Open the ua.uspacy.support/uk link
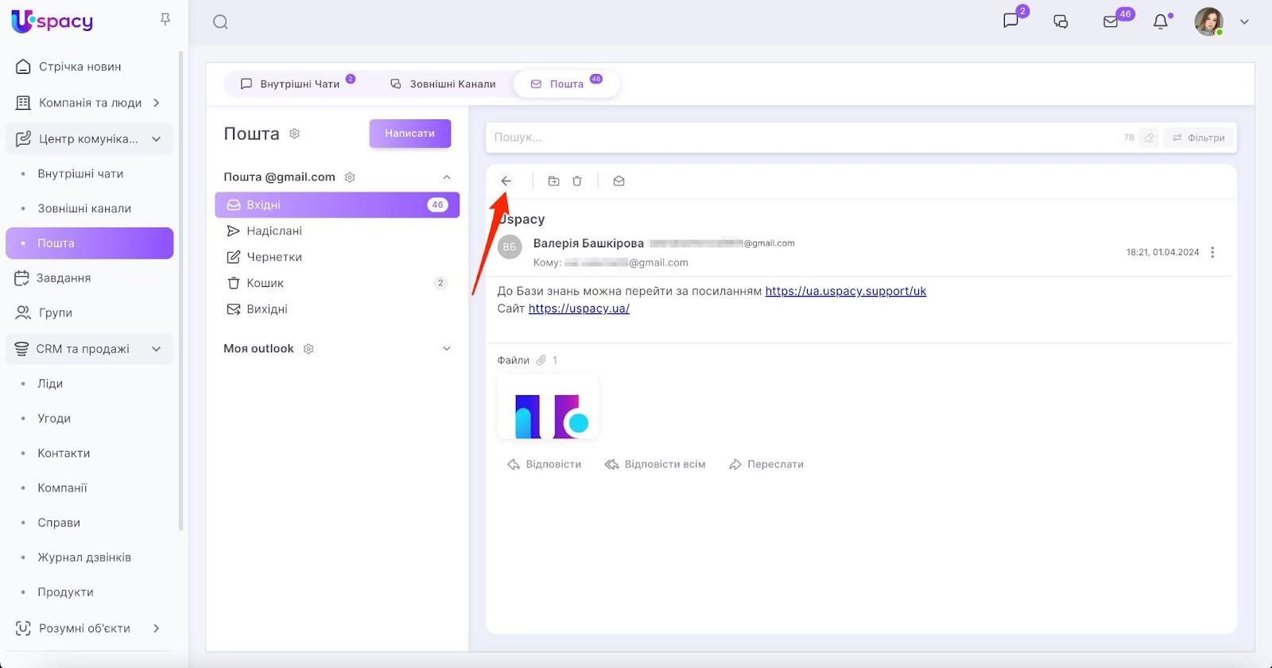This screenshot has width=1272, height=668. [846, 291]
